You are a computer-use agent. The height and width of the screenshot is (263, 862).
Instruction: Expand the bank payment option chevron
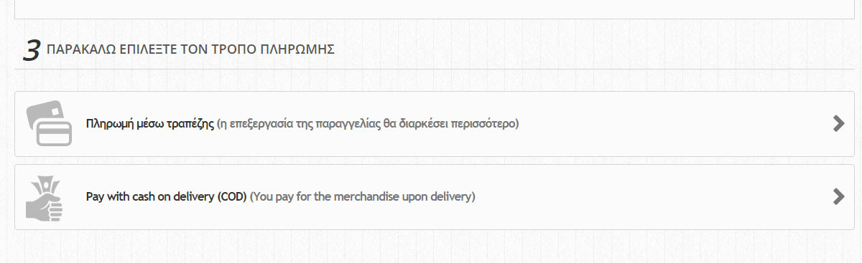point(838,123)
